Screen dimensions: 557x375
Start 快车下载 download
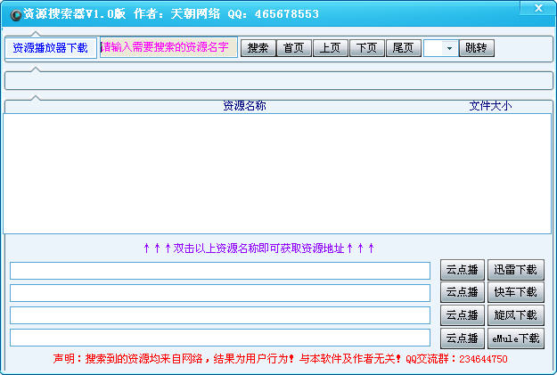(x=516, y=292)
